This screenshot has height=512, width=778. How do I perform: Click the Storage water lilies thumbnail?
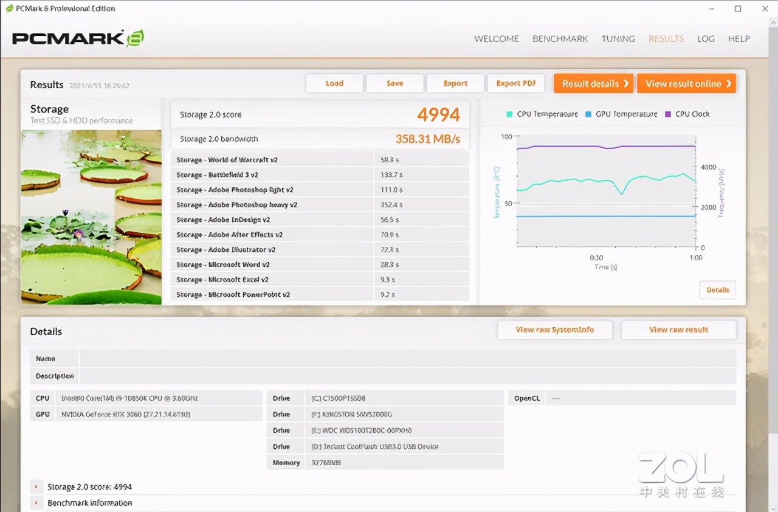tap(92, 217)
